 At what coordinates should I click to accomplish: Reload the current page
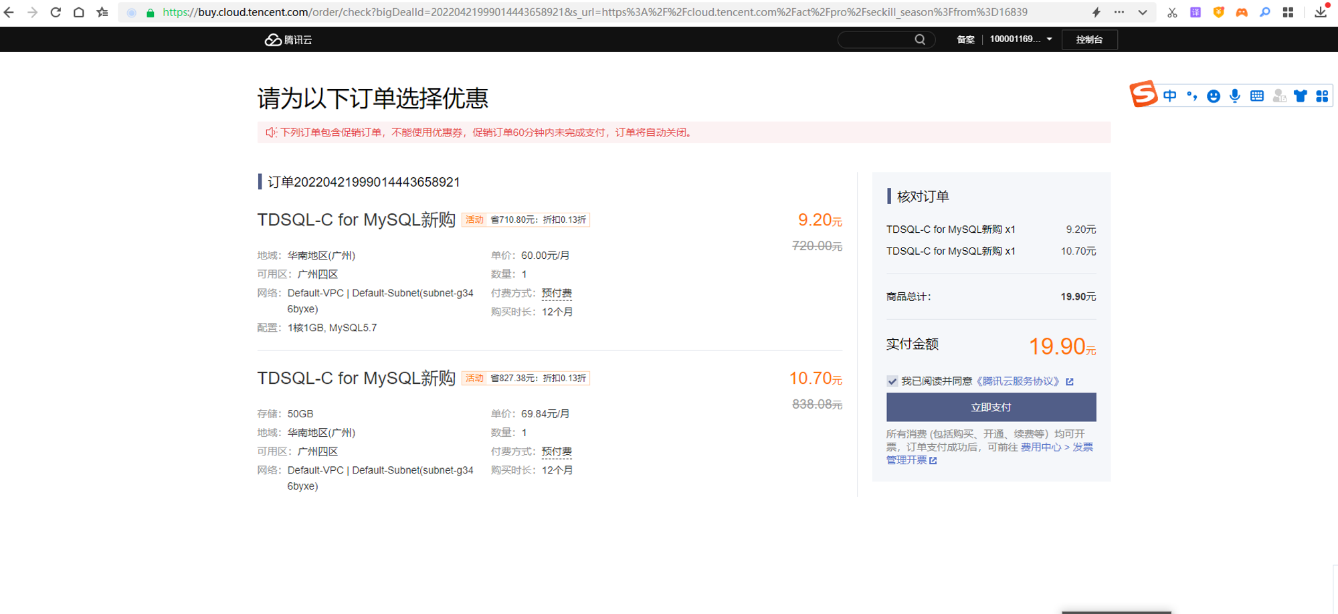56,12
